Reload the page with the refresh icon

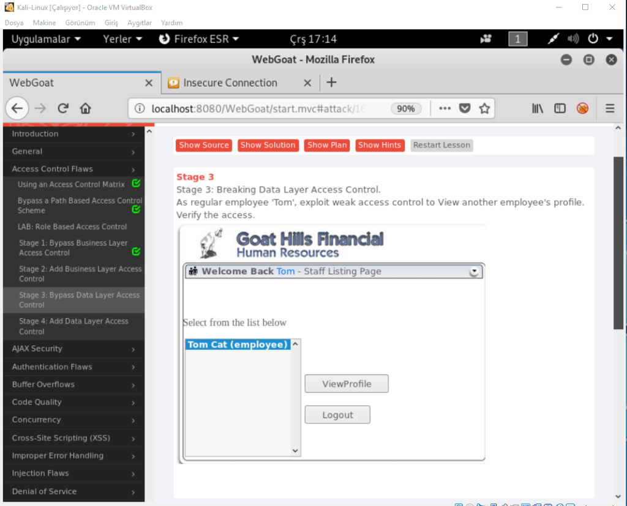62,108
